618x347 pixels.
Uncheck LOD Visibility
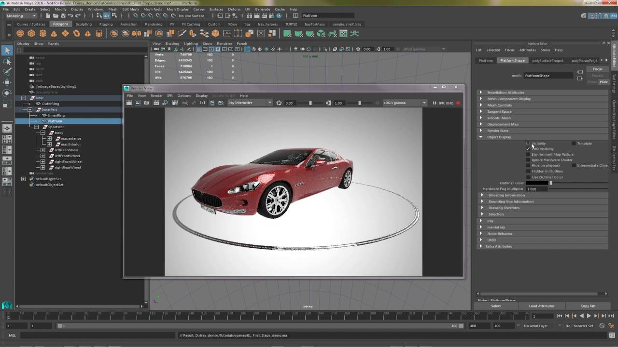click(x=527, y=148)
